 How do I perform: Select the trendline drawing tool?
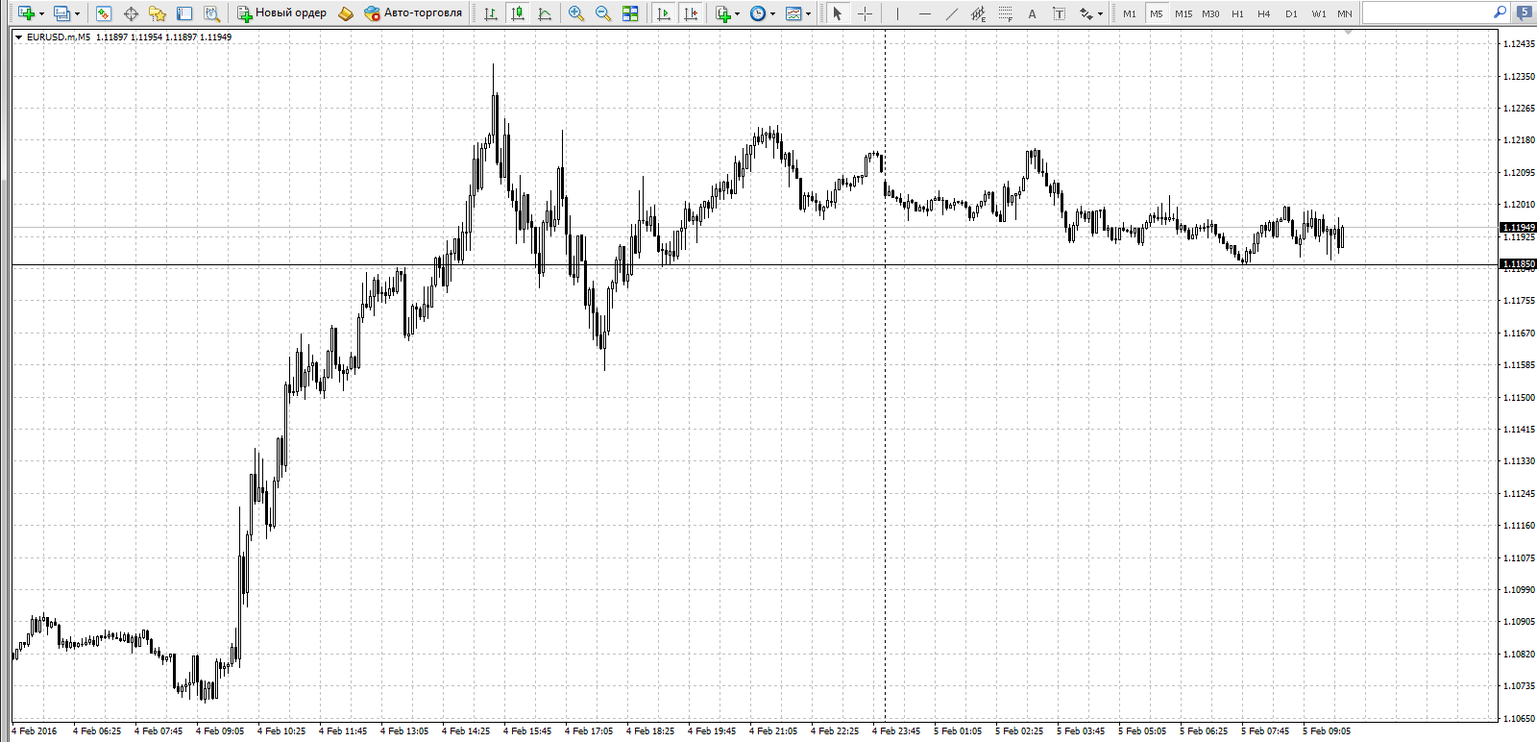click(951, 13)
